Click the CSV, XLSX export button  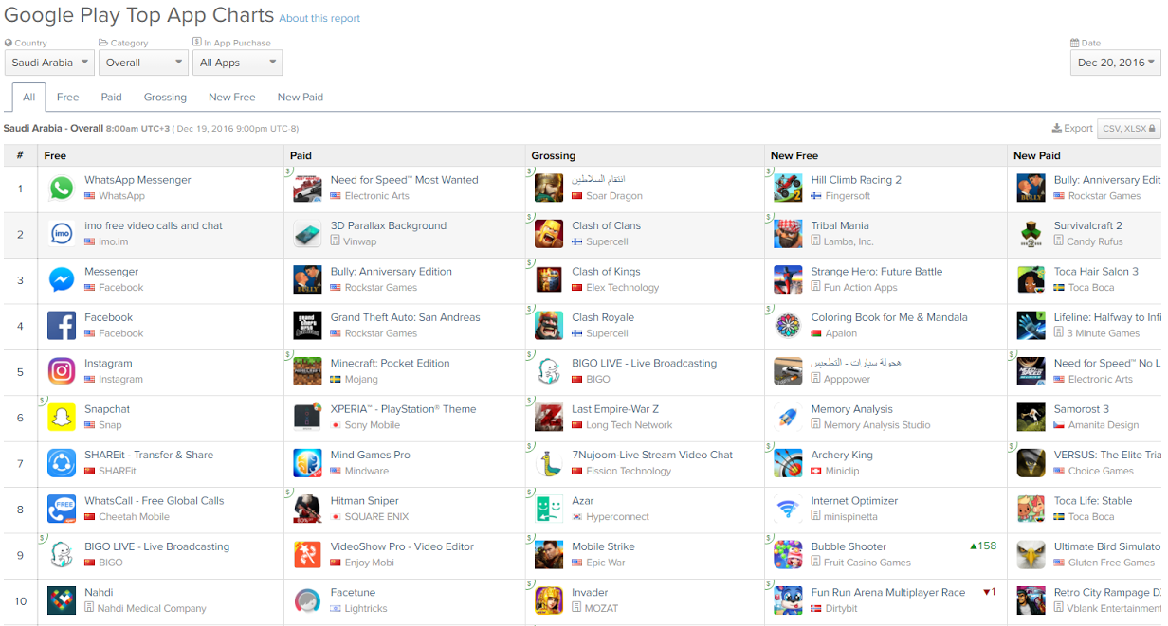tap(1128, 128)
